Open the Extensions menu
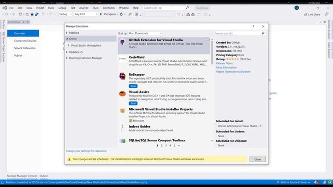This screenshot has height=187, width=333. 109,8
